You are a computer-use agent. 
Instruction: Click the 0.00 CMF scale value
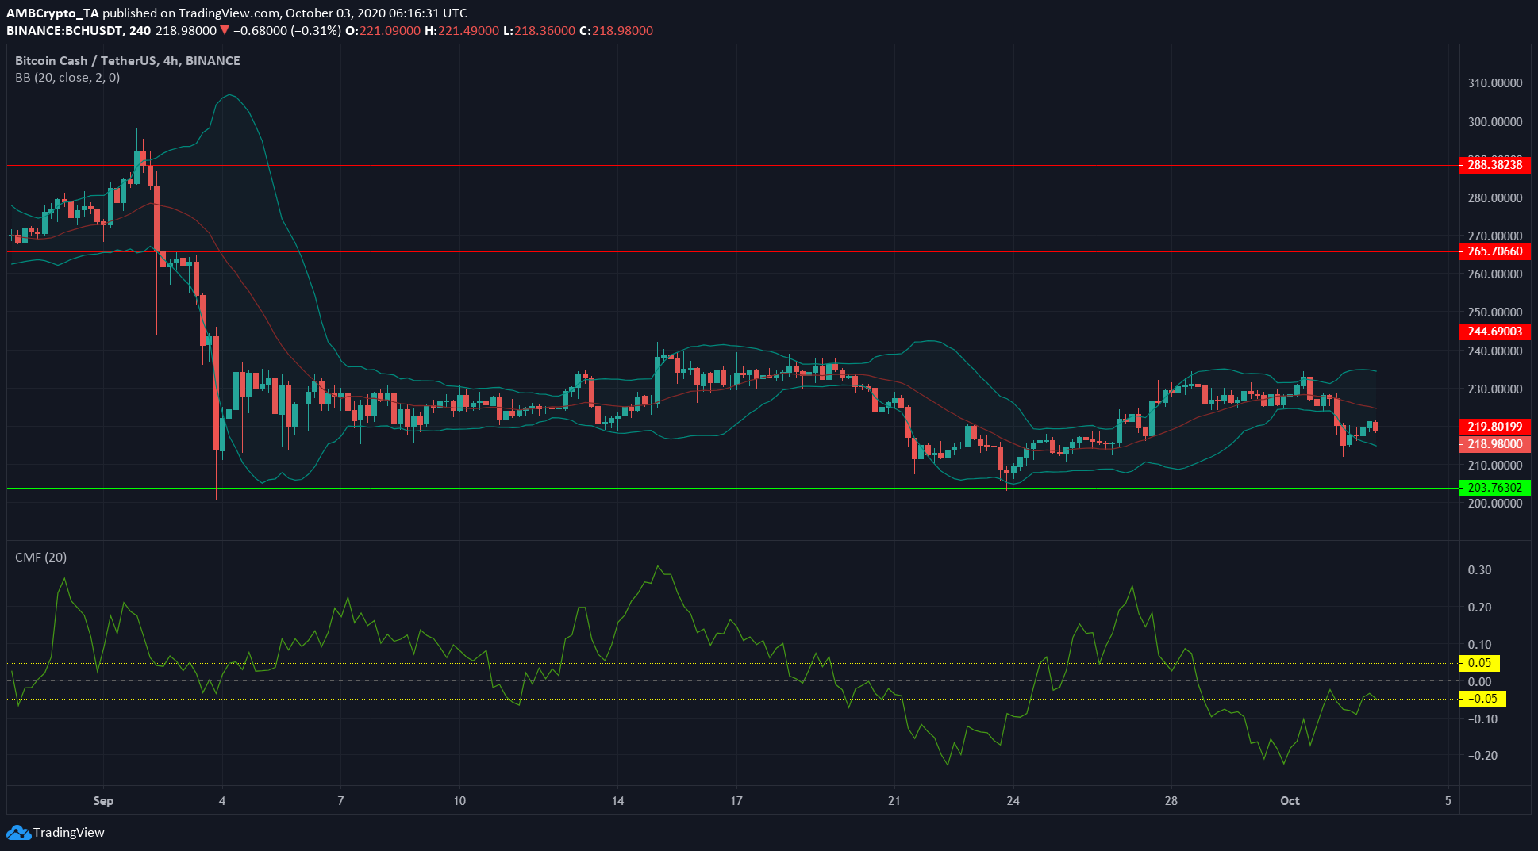1479,682
